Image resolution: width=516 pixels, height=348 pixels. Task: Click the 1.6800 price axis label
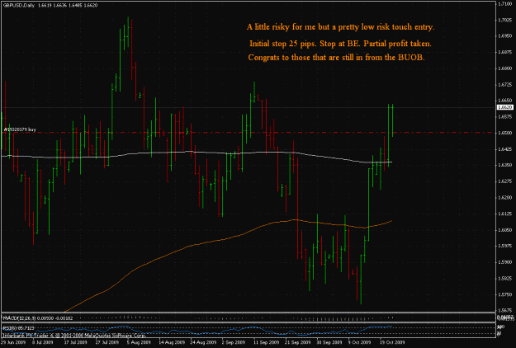point(504,68)
